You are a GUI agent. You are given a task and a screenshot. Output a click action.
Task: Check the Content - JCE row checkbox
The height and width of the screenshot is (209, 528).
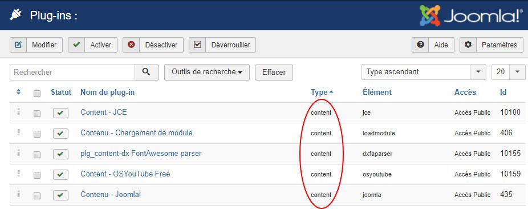point(37,114)
